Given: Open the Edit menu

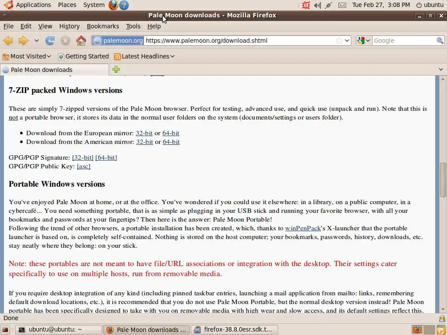Looking at the screenshot, I should click(26, 26).
